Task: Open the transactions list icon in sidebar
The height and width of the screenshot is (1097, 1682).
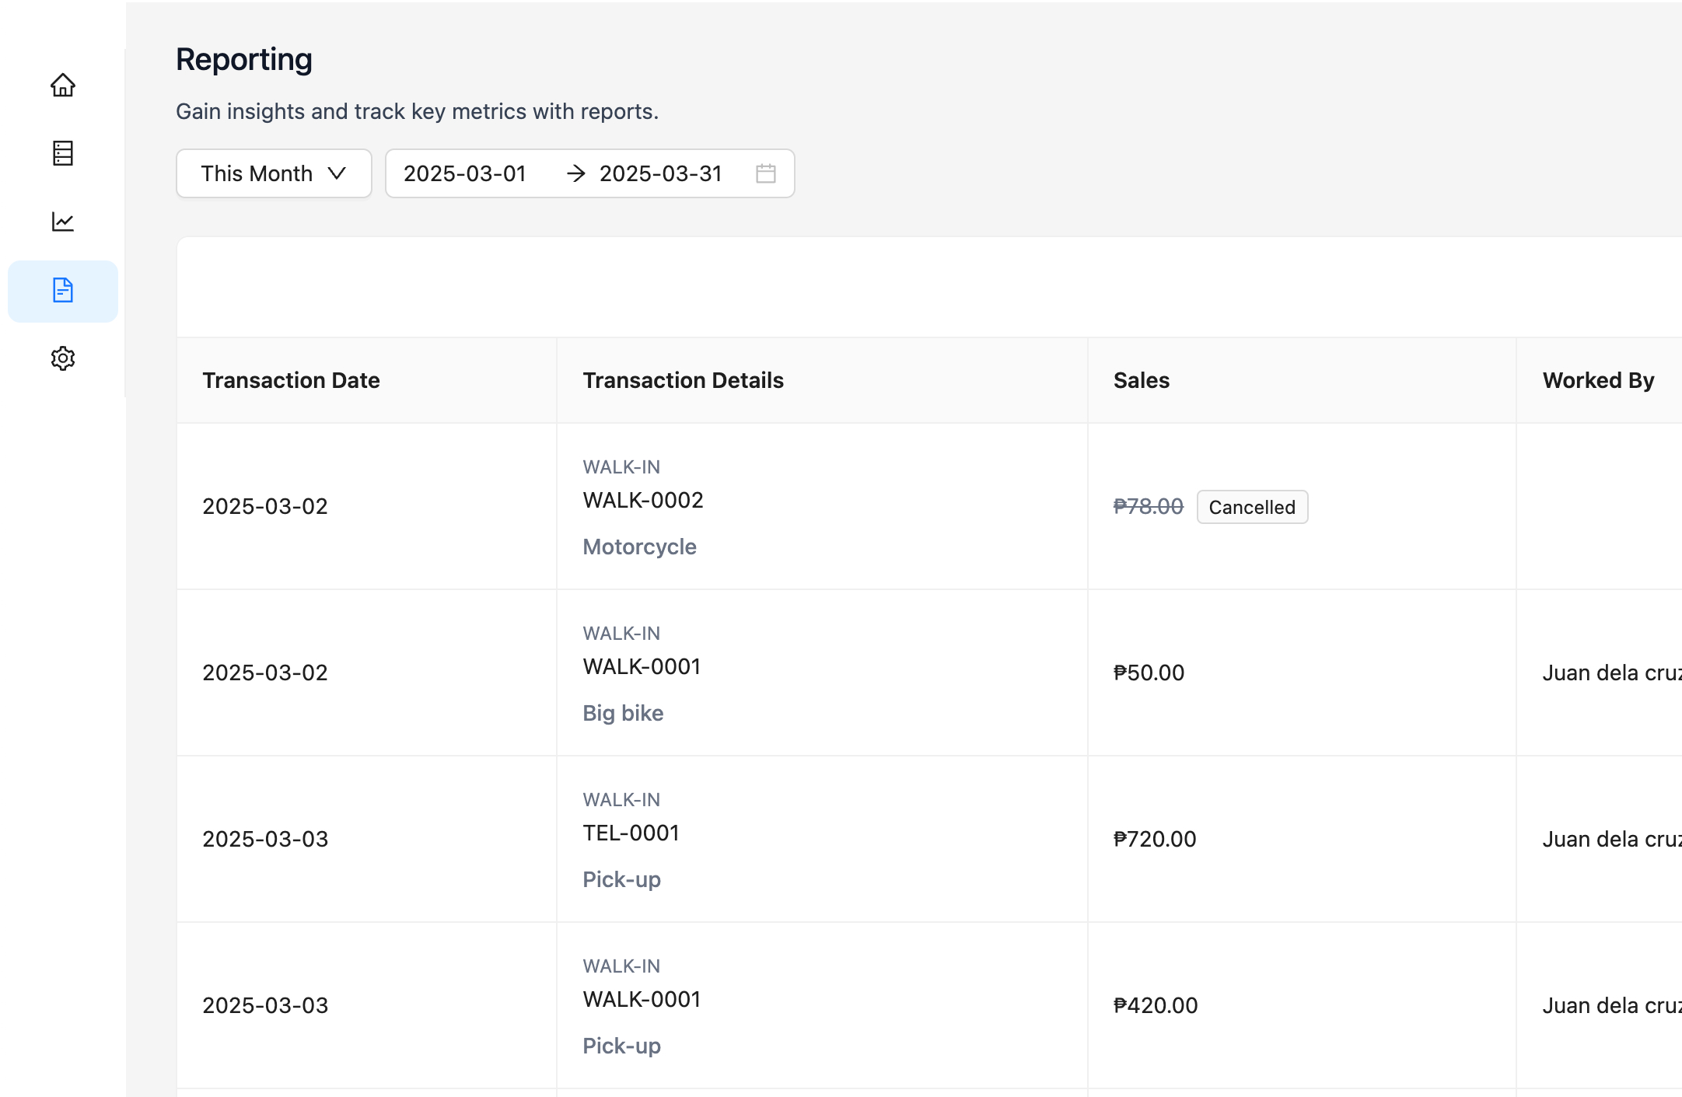Action: (x=63, y=153)
